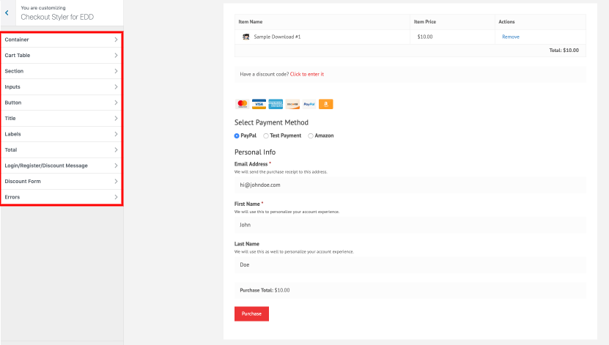This screenshot has height=345, width=609.
Task: Click the Last Name input field
Action: click(x=410, y=264)
